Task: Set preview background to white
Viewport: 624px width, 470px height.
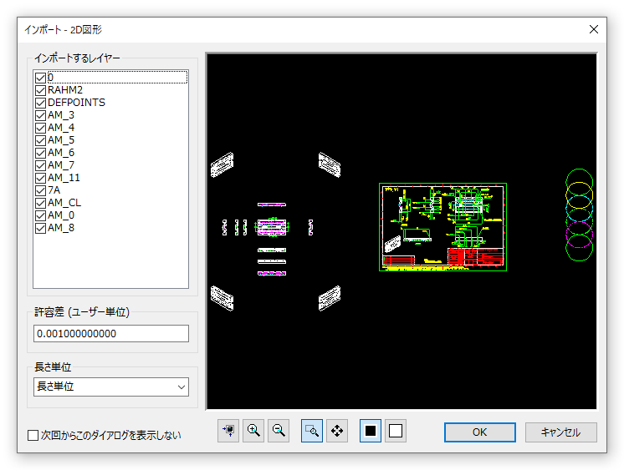Action: (x=396, y=431)
